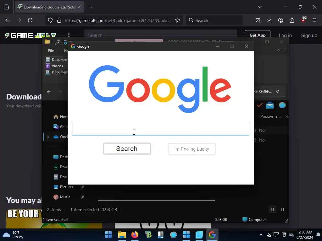The image size is (322, 241).
Task: Open Firefox account icon
Action: click(280, 20)
